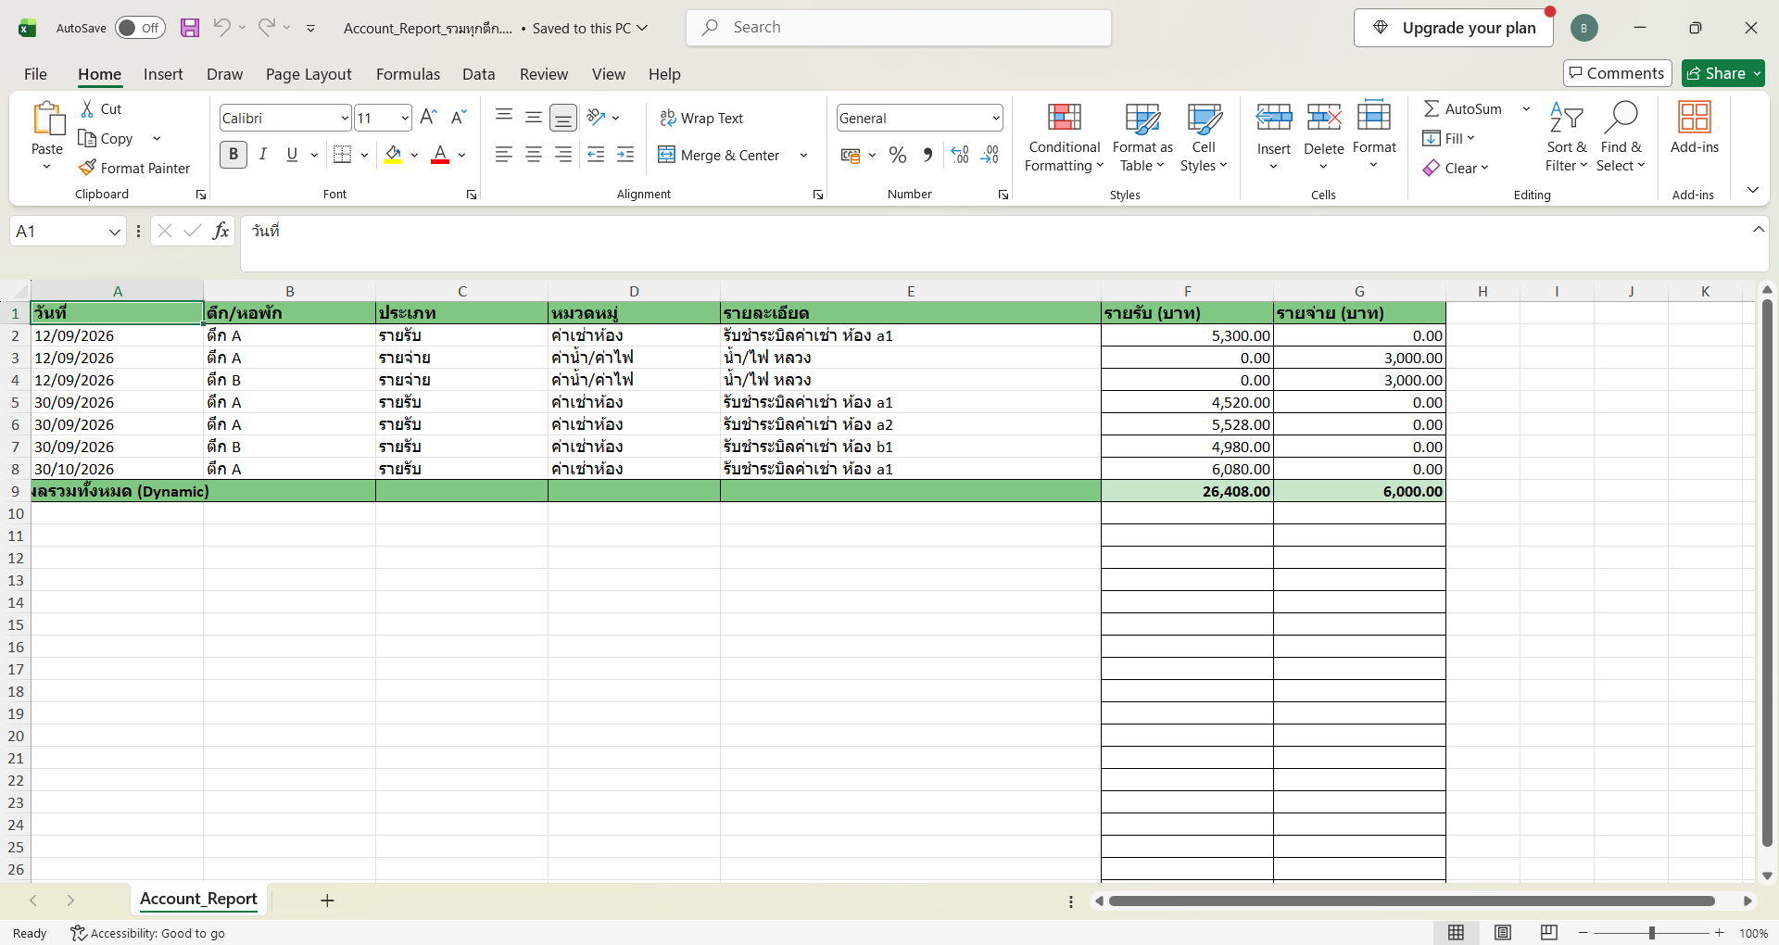Image resolution: width=1779 pixels, height=945 pixels.
Task: Click the fill color yellow swatch
Action: [x=393, y=155]
